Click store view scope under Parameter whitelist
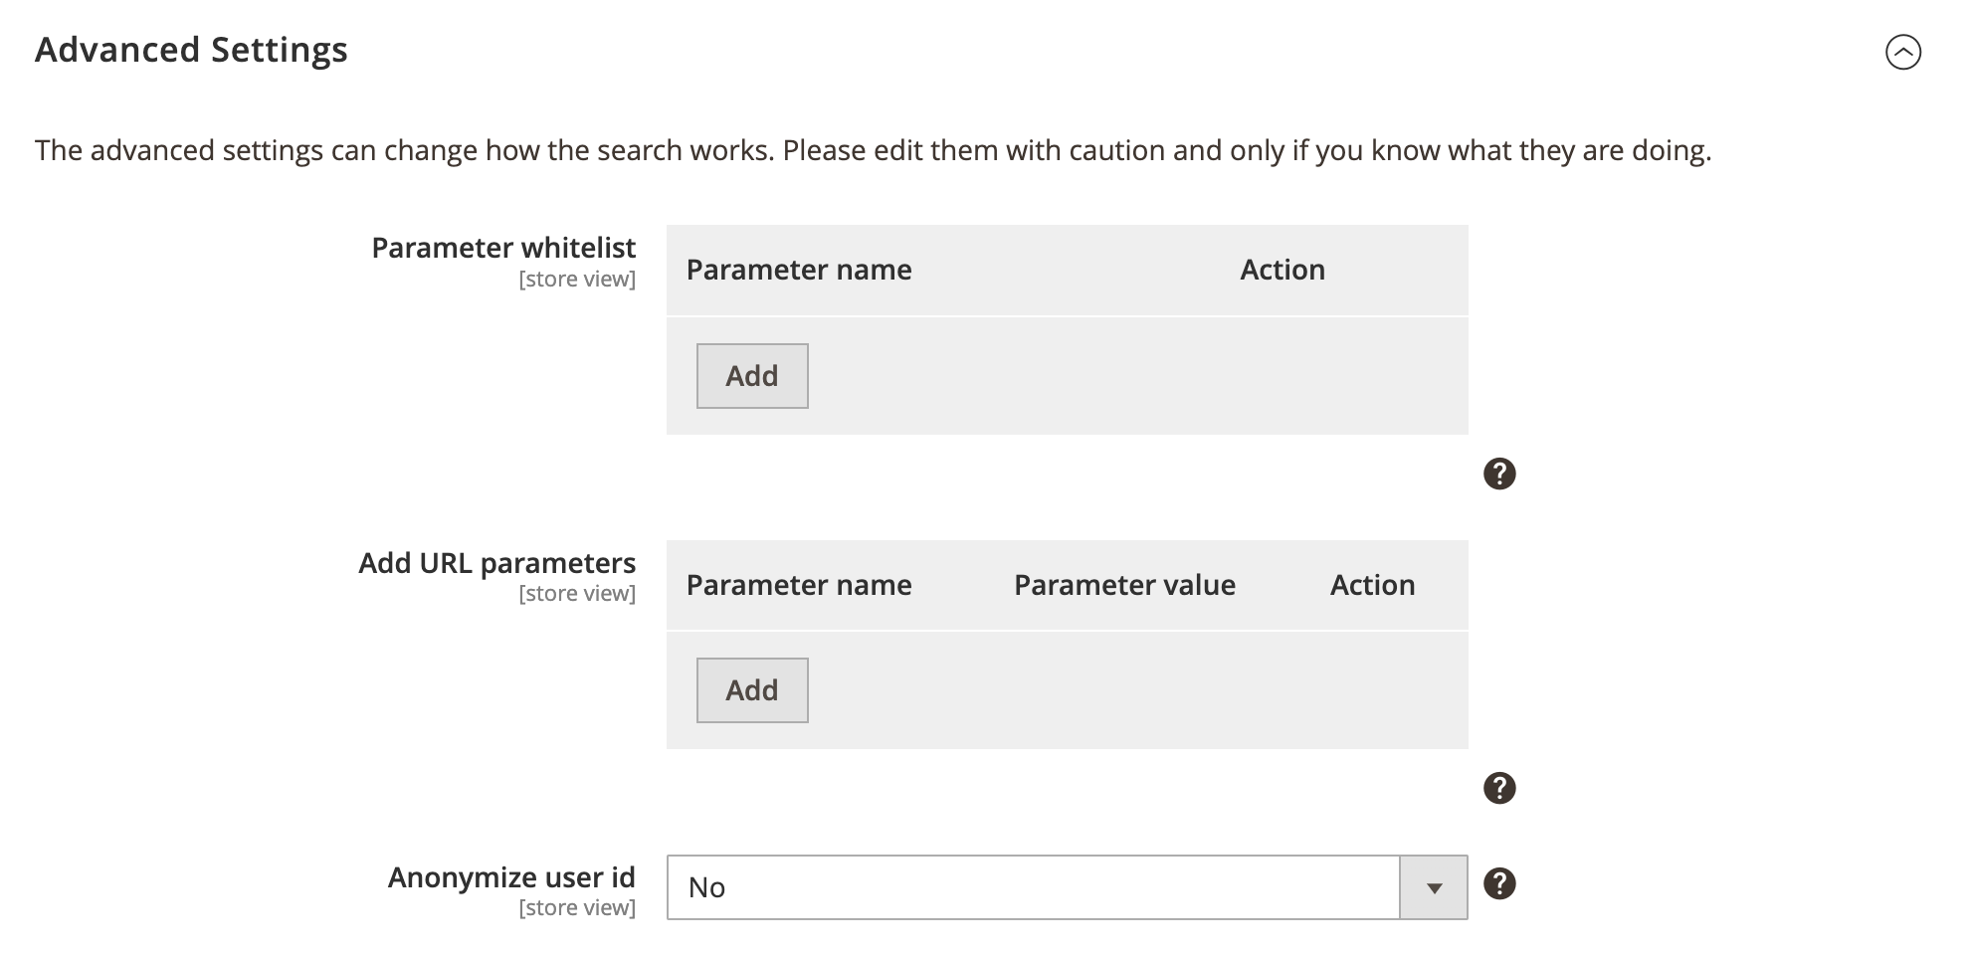 coord(577,279)
